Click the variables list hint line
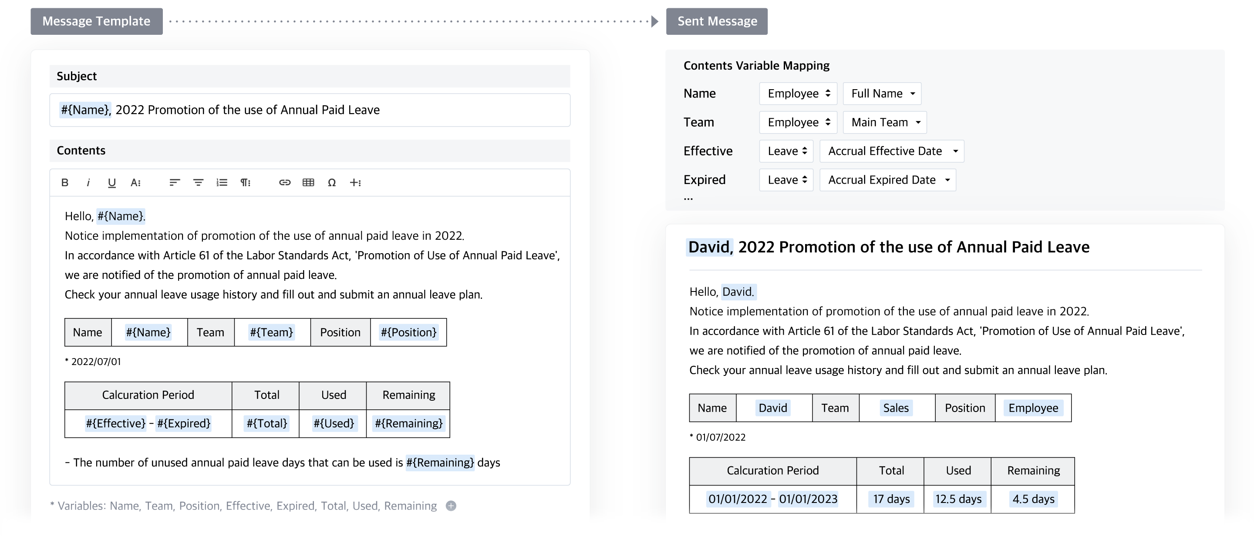The width and height of the screenshot is (1254, 536). click(x=243, y=506)
